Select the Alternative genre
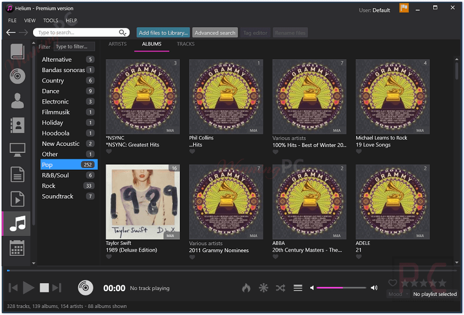 pyautogui.click(x=68, y=59)
